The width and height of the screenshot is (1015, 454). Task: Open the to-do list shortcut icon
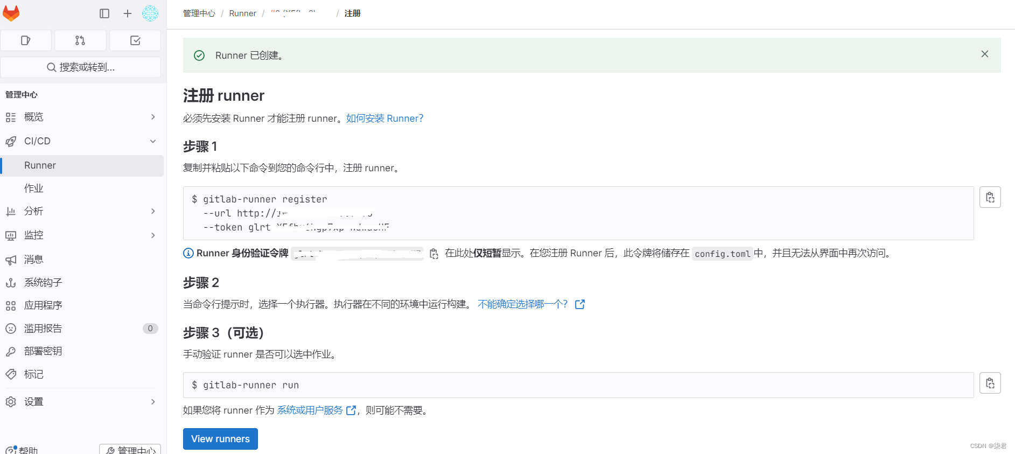point(135,40)
